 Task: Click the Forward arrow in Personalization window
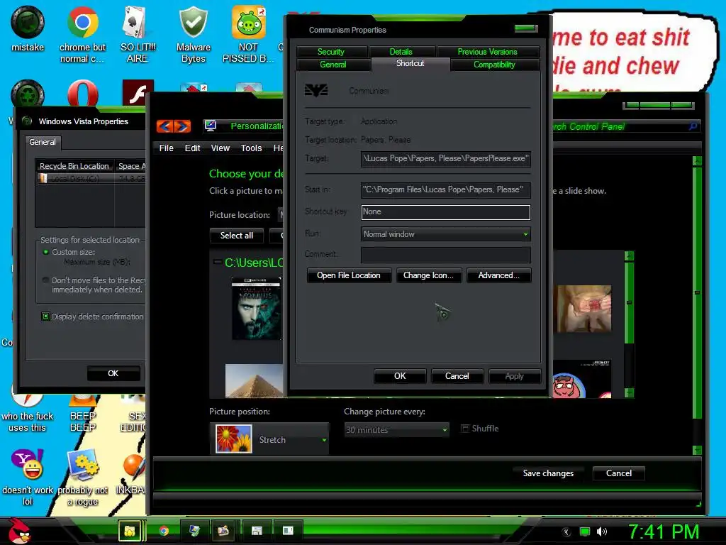click(x=182, y=126)
